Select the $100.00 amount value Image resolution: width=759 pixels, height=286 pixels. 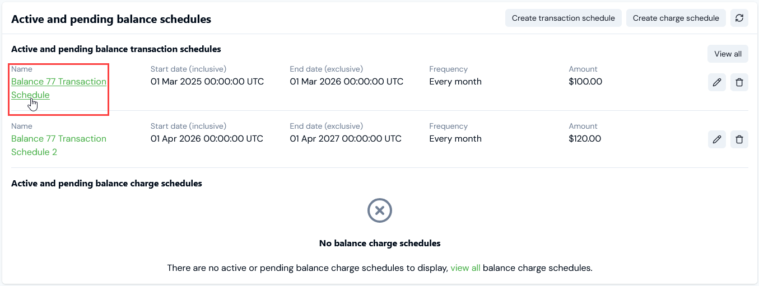(x=585, y=82)
